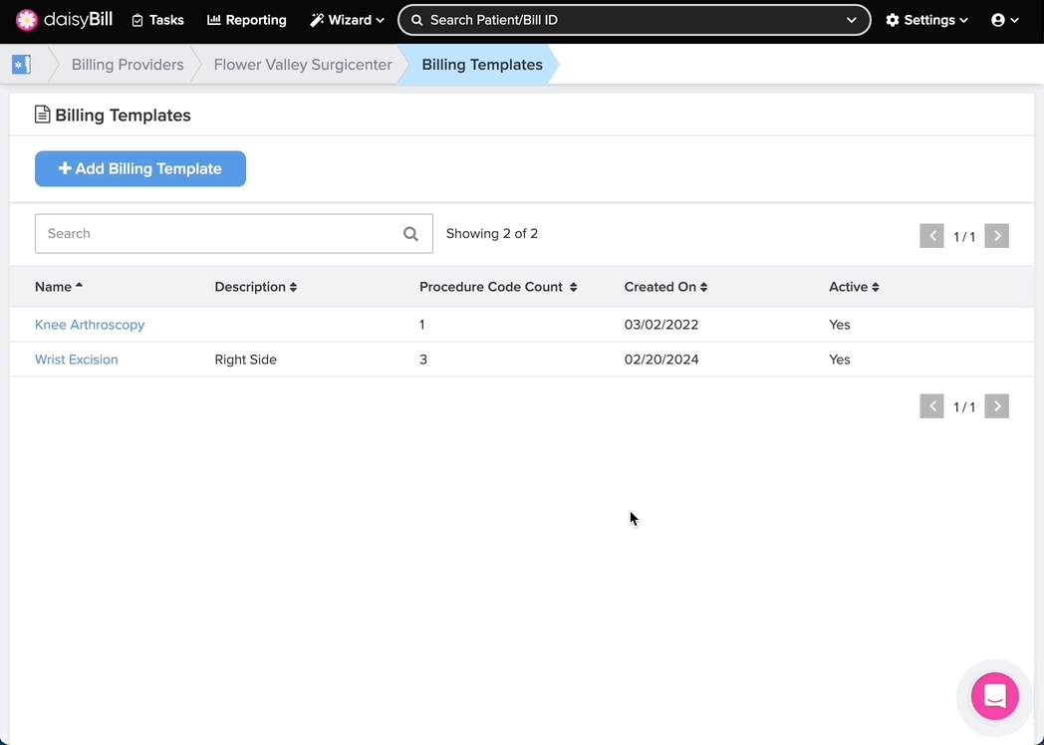This screenshot has width=1044, height=745.
Task: Click bottom pagination next arrow
Action: 996,406
